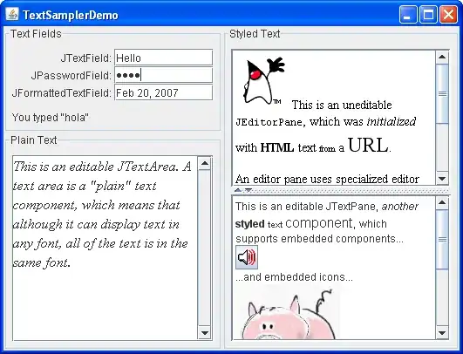Click the up arrow of JTextArea scrollbar
Screen dimensions: 463x354
pos(205,164)
